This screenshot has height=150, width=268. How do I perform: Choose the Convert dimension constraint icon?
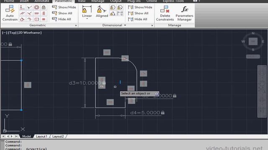tap(120, 14)
